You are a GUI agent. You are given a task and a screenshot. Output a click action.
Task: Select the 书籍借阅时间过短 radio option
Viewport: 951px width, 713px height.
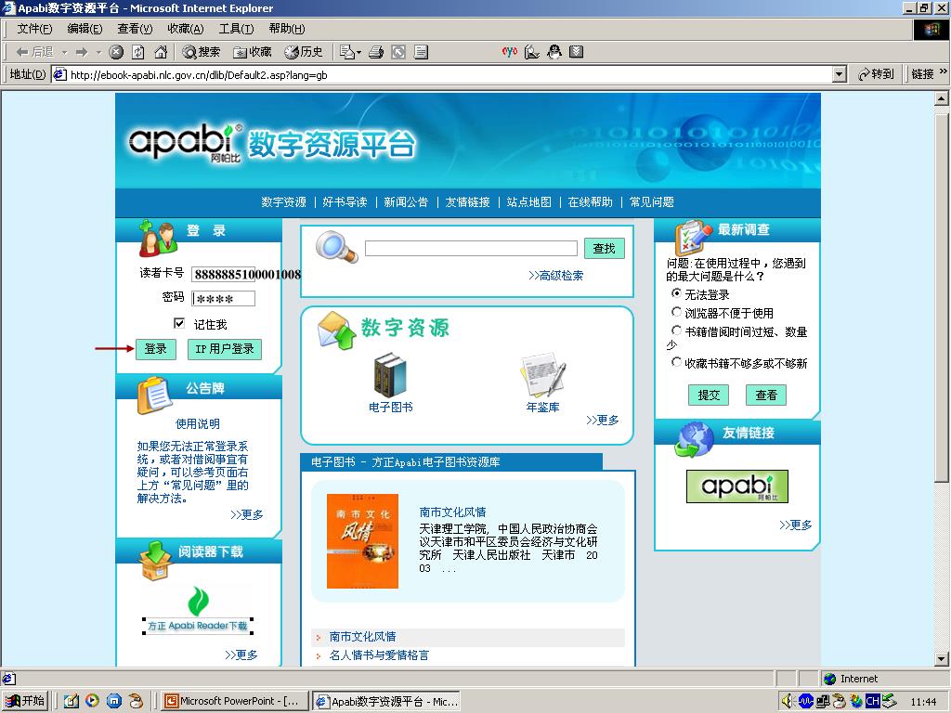coord(676,331)
